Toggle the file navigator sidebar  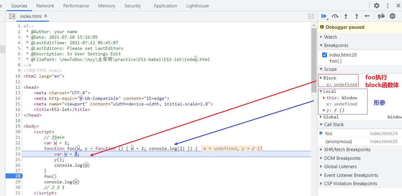click(12, 16)
